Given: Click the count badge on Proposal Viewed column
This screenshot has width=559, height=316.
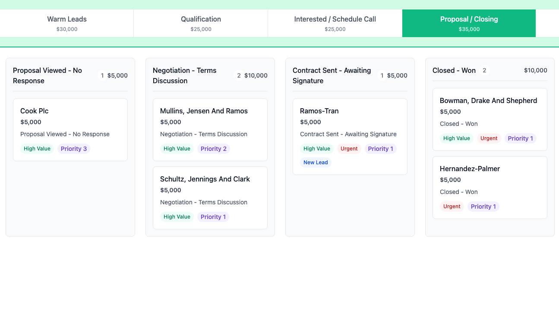Looking at the screenshot, I should coord(102,75).
